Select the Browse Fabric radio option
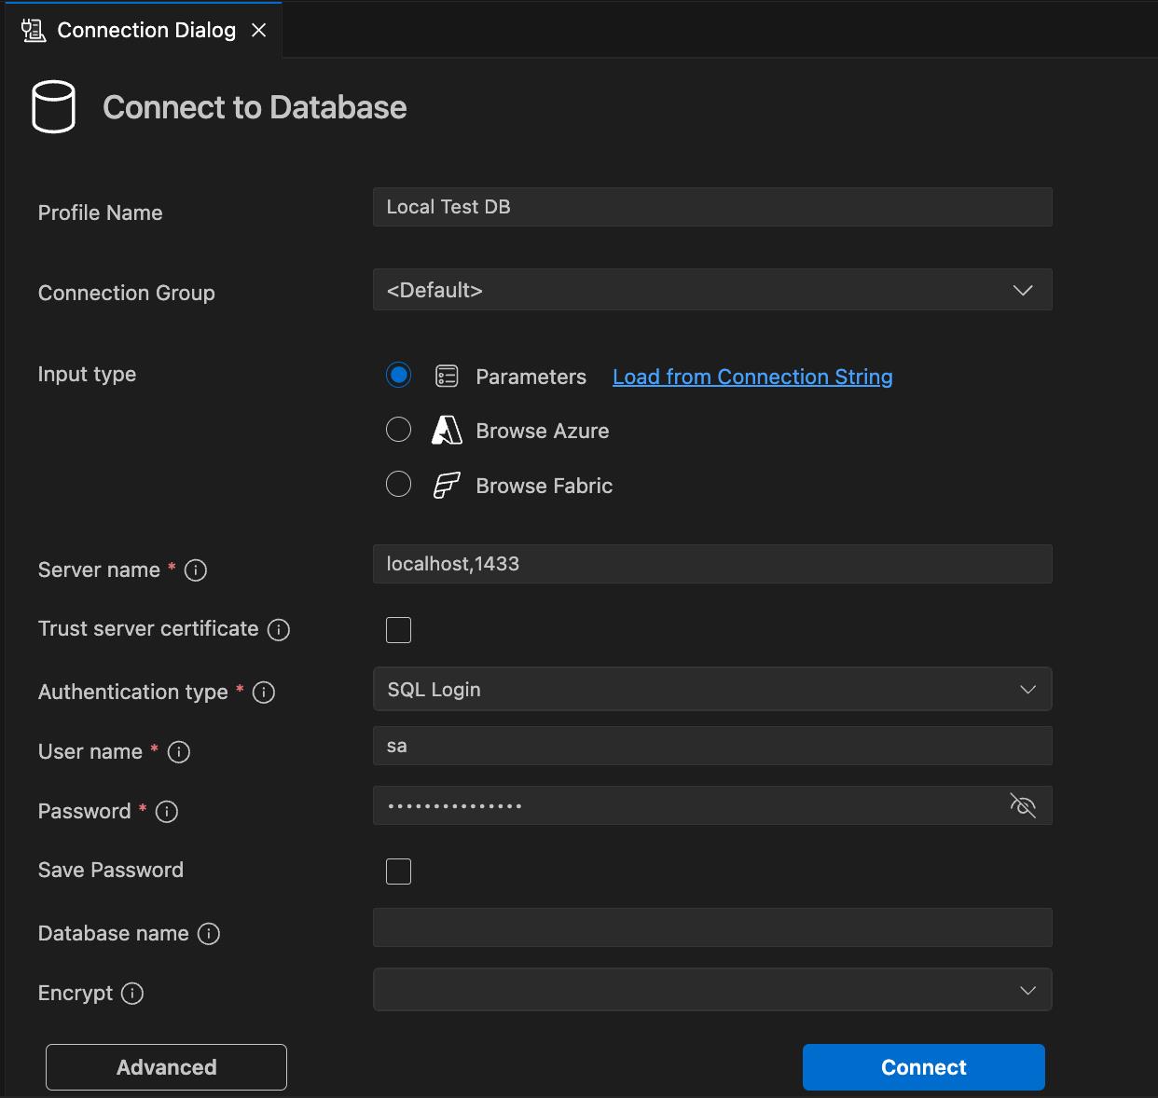The width and height of the screenshot is (1158, 1098). (x=398, y=485)
